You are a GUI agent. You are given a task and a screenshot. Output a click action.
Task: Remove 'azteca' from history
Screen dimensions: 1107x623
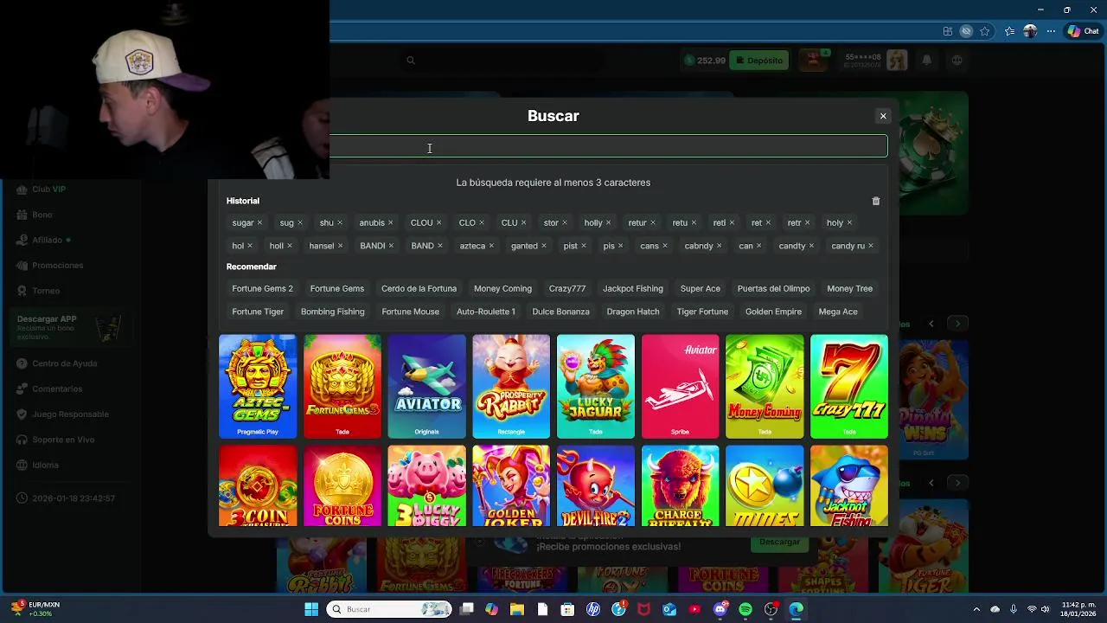click(x=491, y=247)
